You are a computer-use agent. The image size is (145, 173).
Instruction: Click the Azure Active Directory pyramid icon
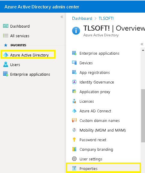coord(6,55)
